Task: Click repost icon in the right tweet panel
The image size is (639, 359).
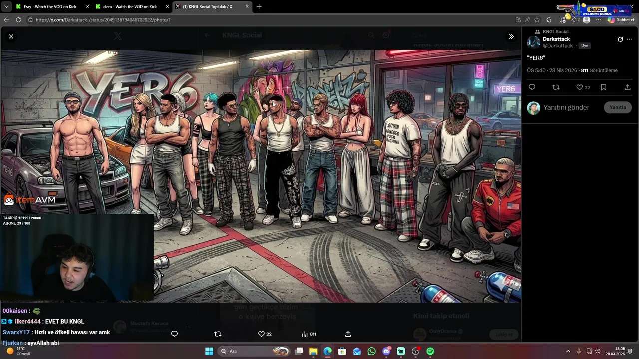Action: tap(556, 87)
